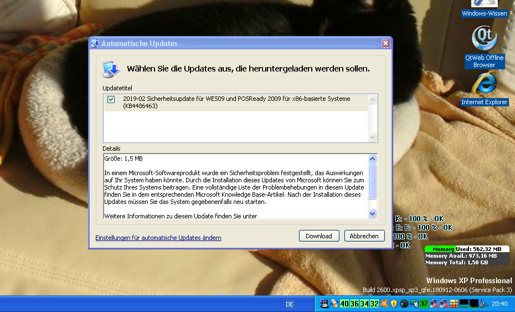Click the chef figure tray icon
The image size is (515, 312).
point(334,304)
